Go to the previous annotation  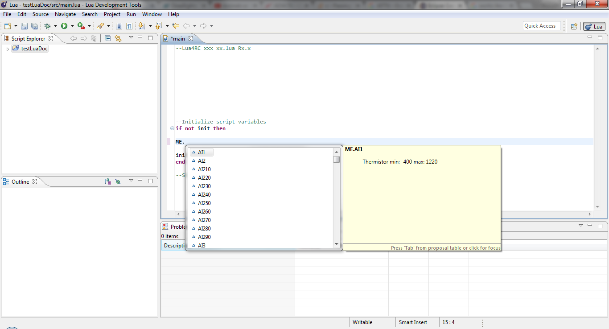click(159, 26)
